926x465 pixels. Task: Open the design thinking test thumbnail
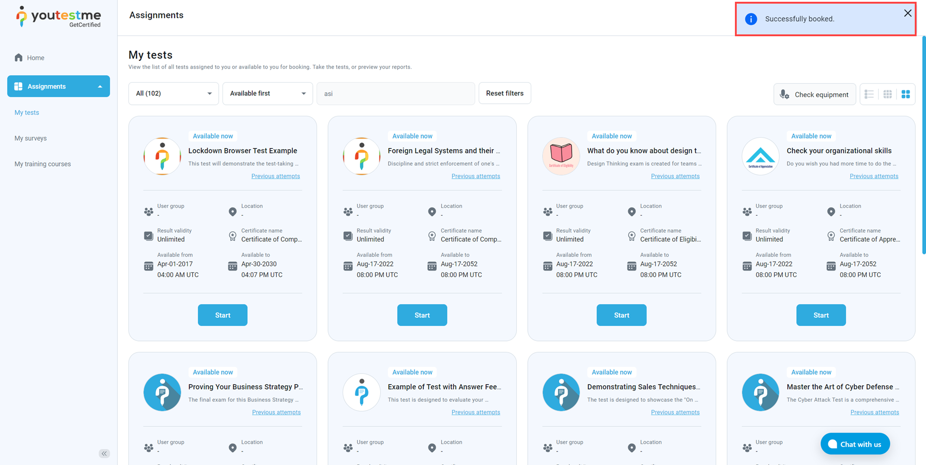561,156
